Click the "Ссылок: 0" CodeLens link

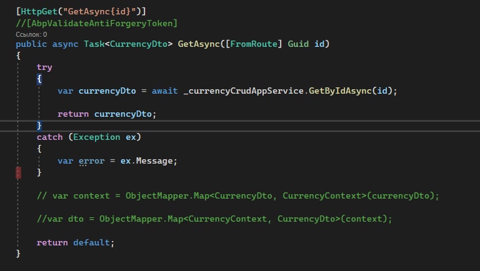[x=31, y=34]
